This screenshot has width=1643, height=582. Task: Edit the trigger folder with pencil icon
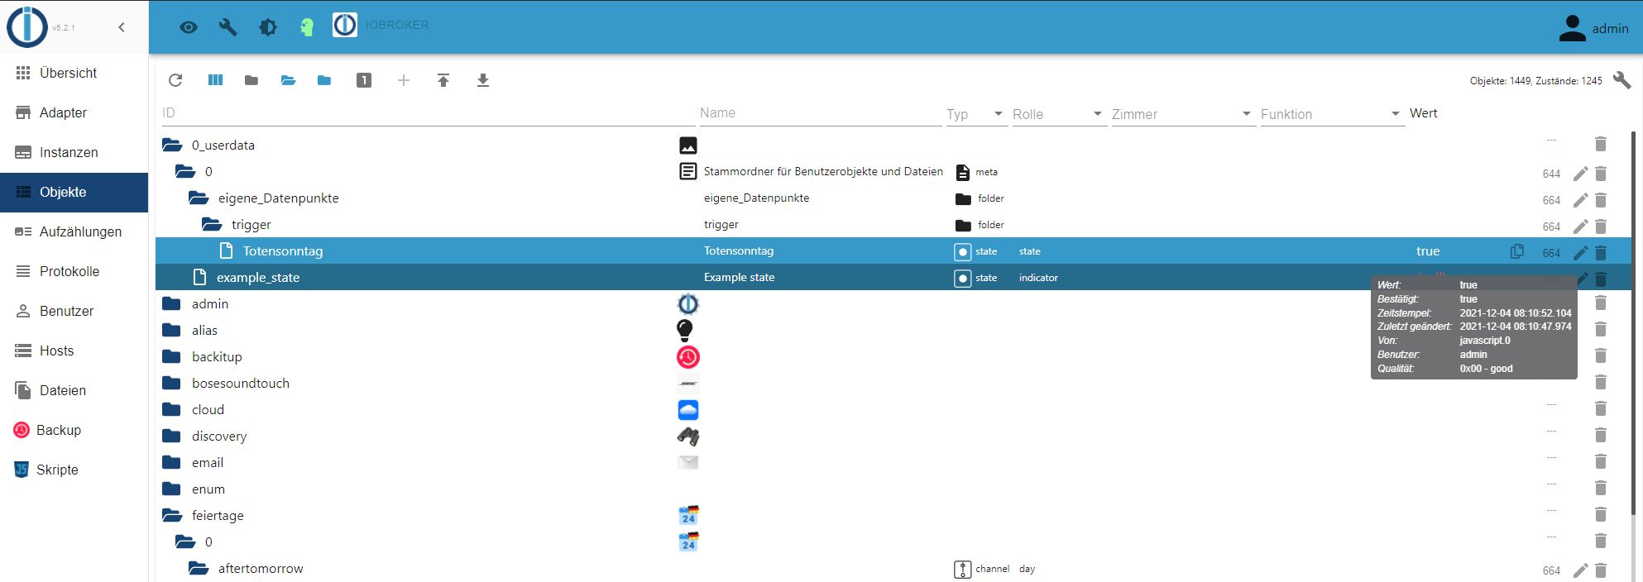point(1580,227)
